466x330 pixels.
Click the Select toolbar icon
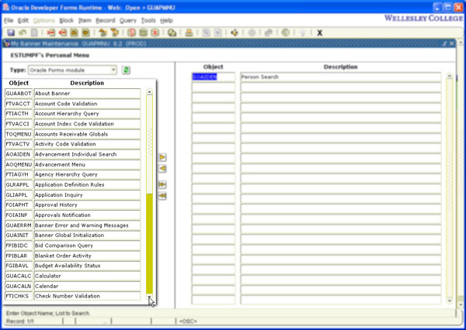(x=34, y=33)
